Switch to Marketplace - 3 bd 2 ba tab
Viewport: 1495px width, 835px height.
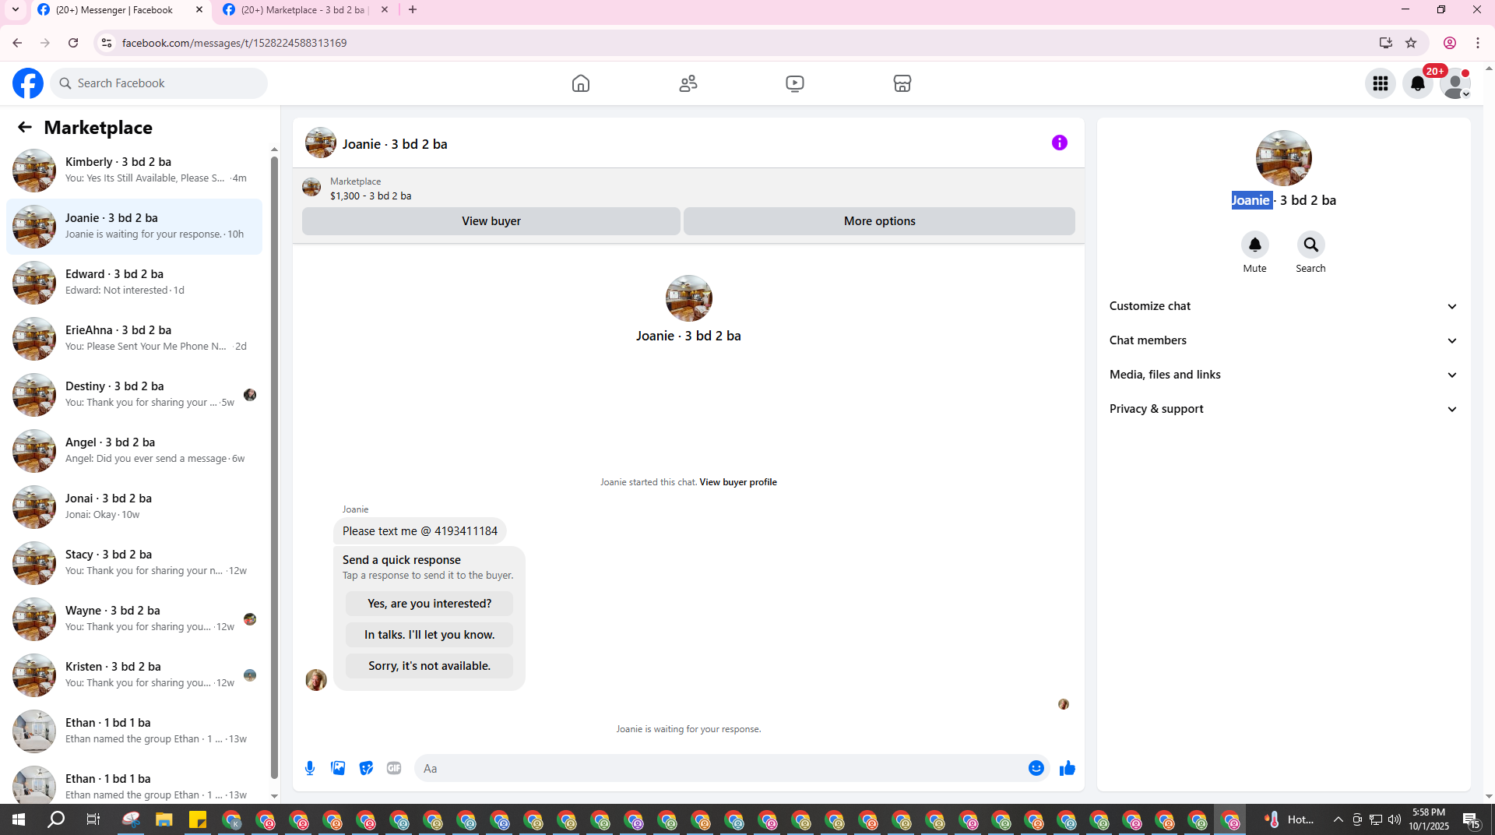(304, 10)
